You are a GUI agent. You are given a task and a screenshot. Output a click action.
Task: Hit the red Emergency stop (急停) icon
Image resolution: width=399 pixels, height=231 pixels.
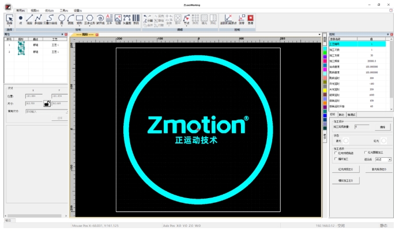[251, 20]
